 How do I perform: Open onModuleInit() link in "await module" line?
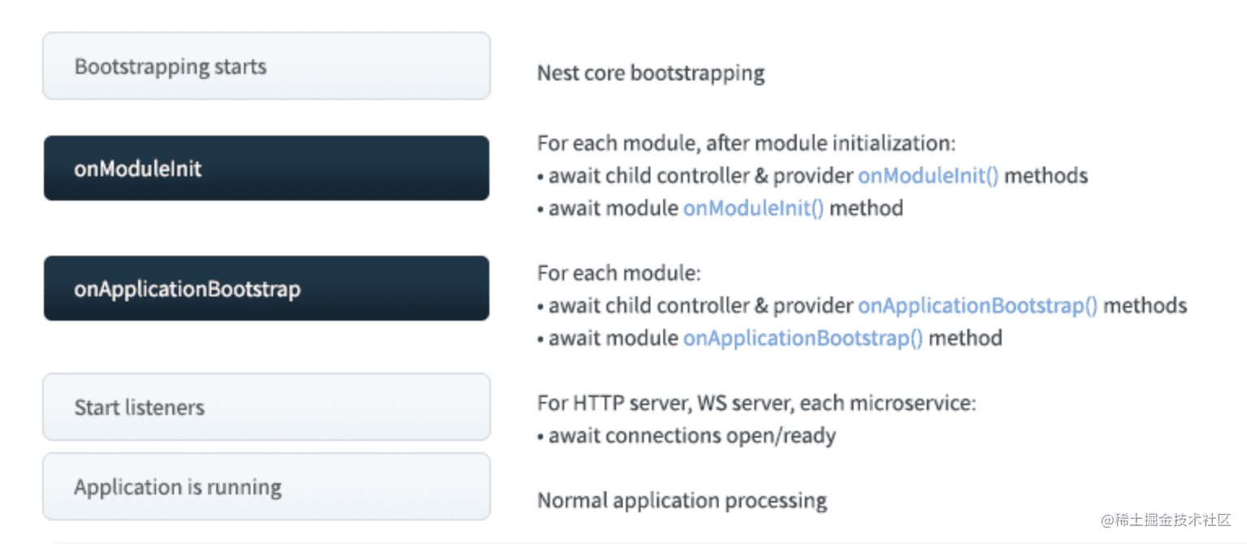(x=753, y=208)
